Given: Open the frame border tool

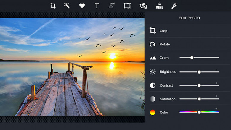Looking at the screenshot, I should (x=127, y=6).
